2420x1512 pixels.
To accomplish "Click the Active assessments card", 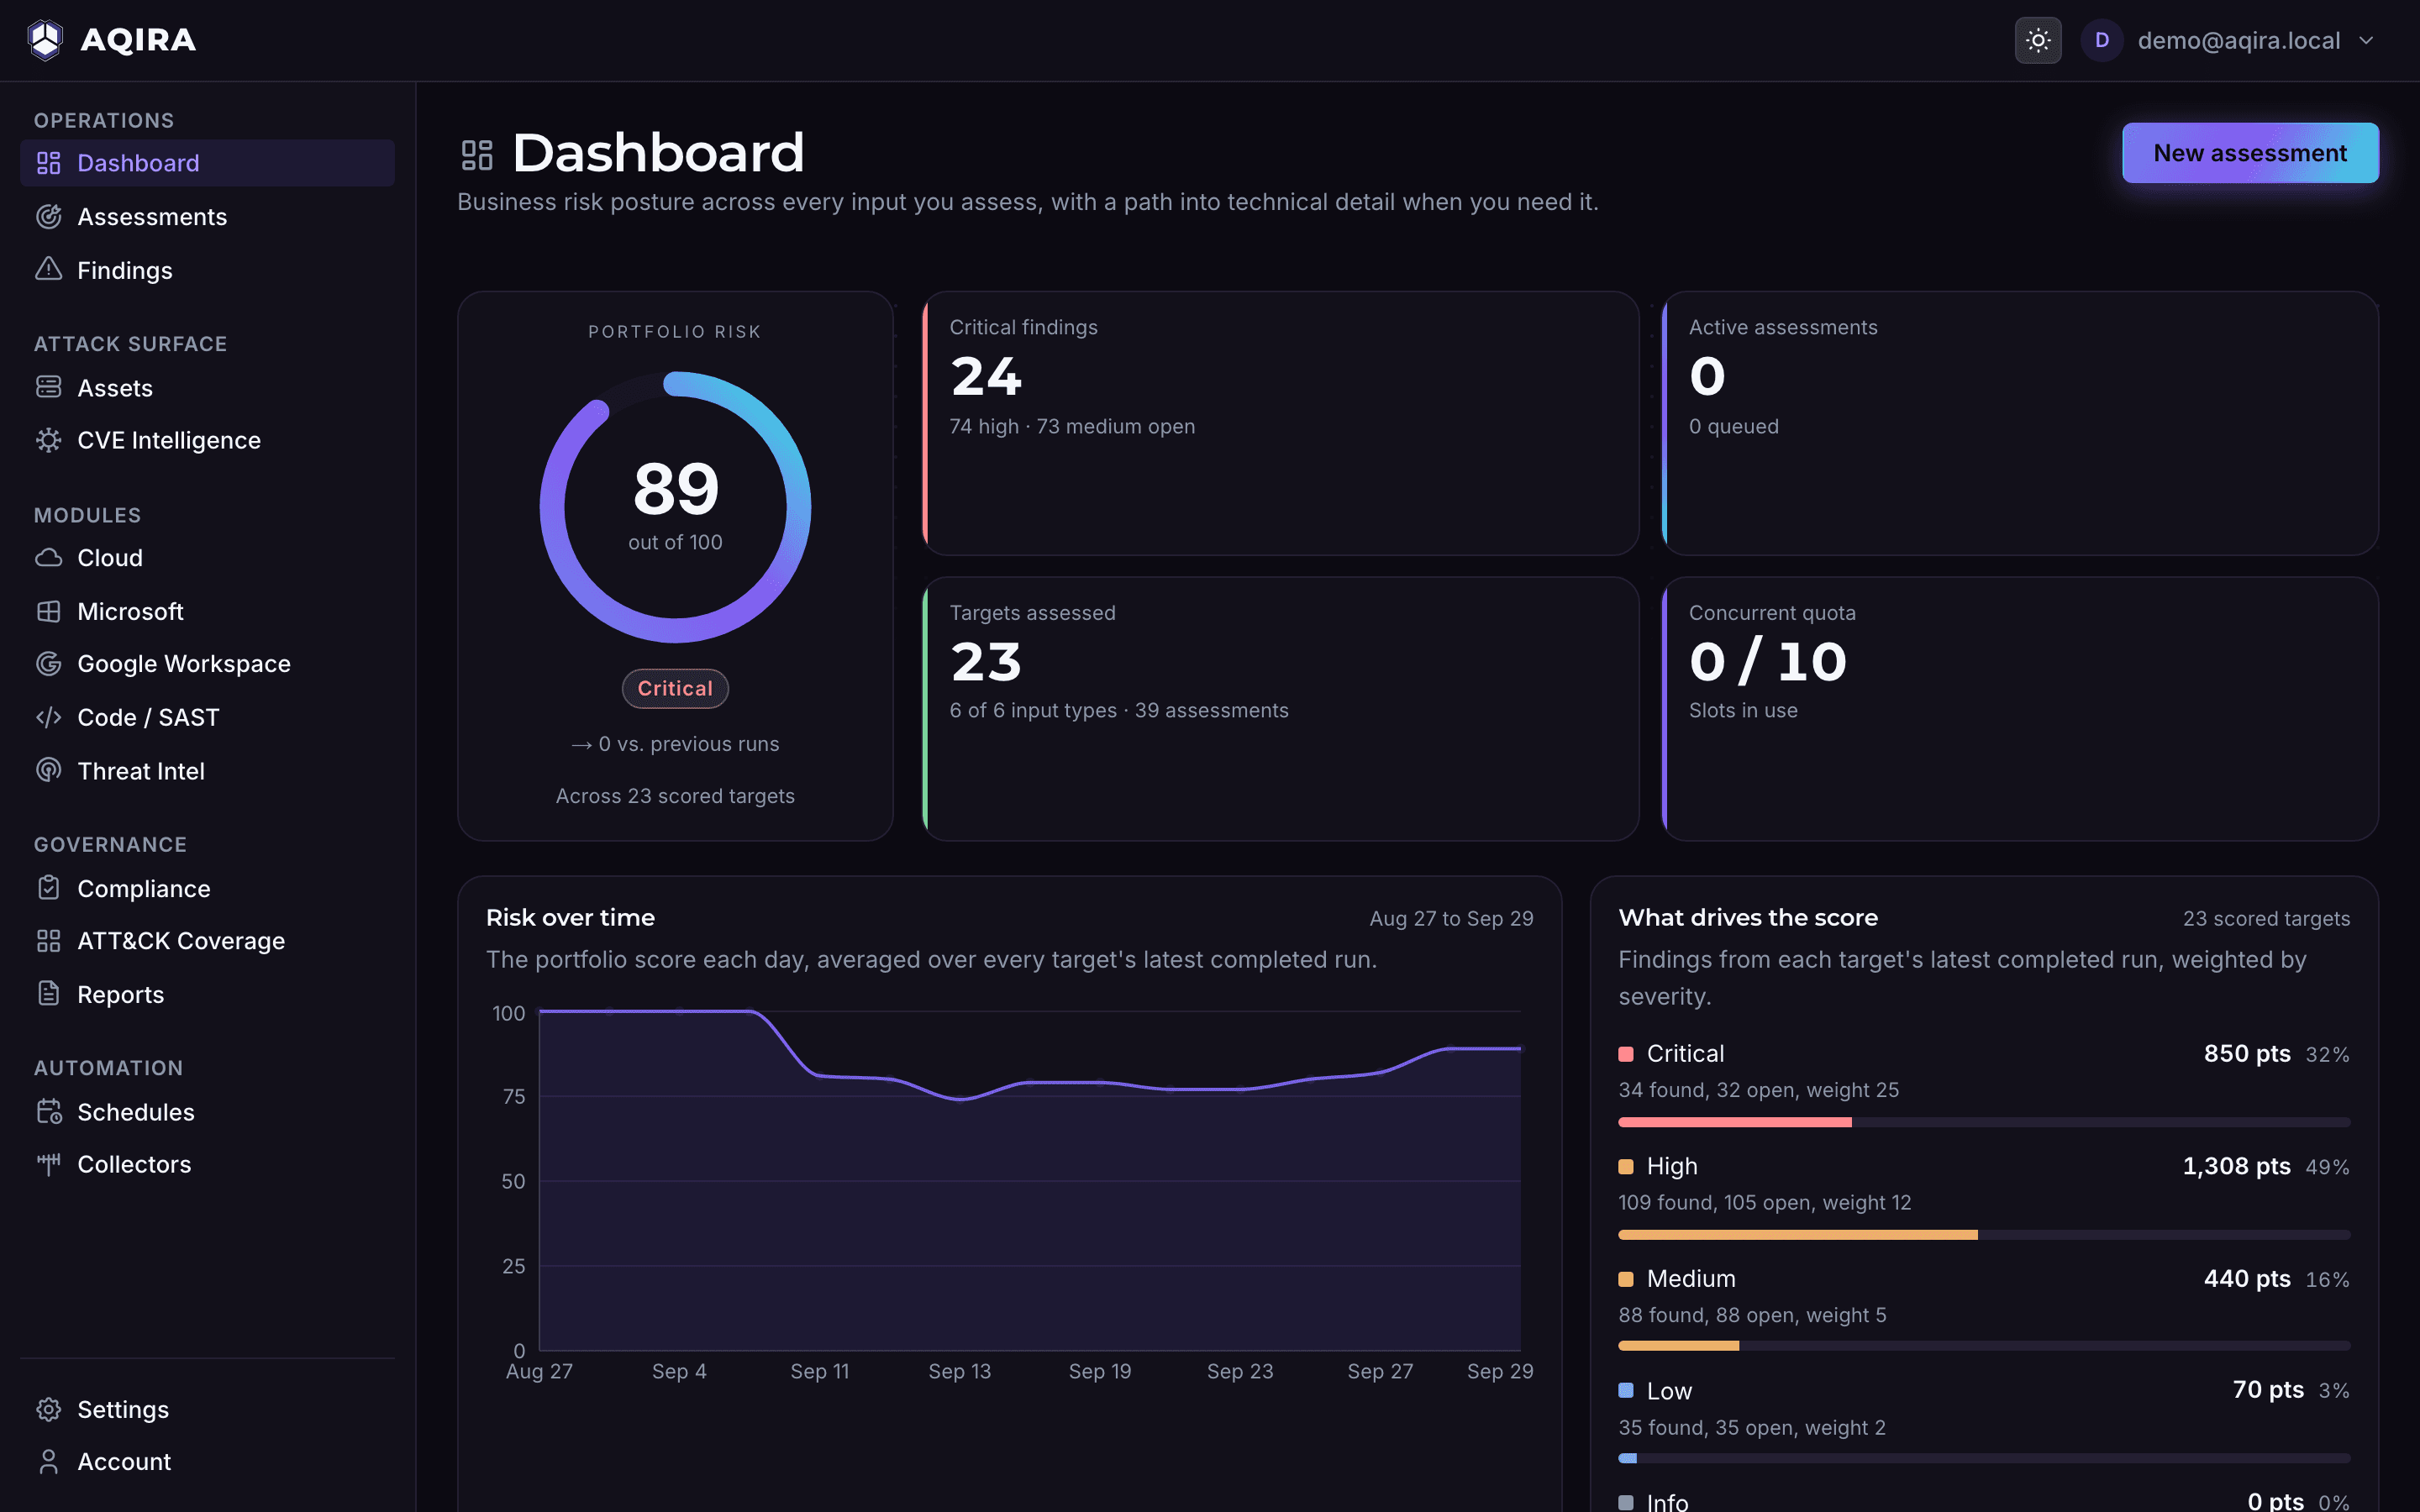I will click(x=2019, y=423).
